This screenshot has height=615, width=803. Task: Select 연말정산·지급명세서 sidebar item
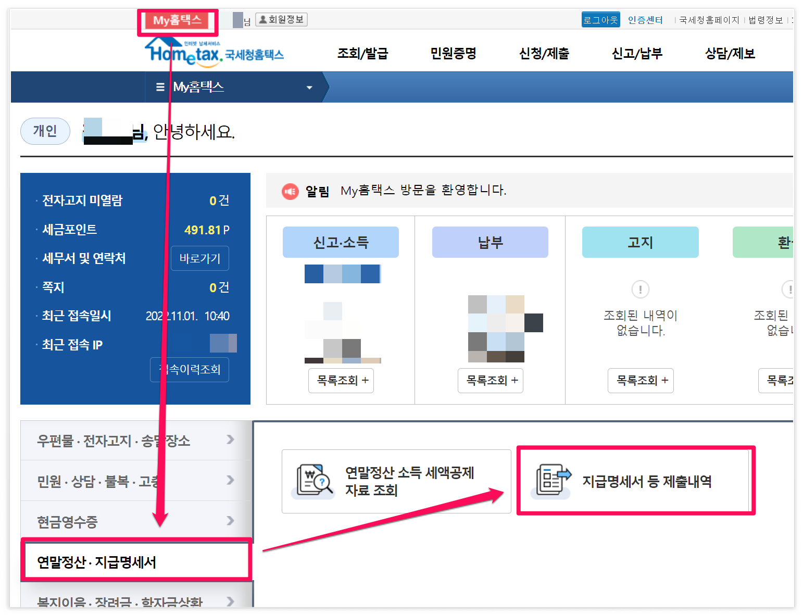[x=136, y=562]
